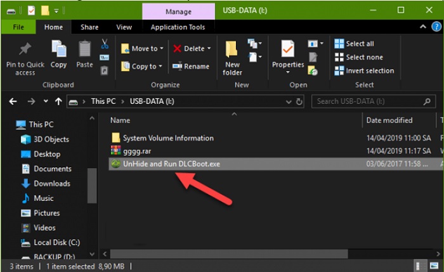Open the Easy access menu icon
This screenshot has width=444, height=272.
pyautogui.click(x=255, y=57)
